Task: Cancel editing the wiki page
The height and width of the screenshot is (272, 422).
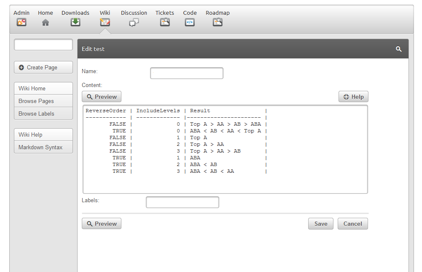Action: [352, 224]
